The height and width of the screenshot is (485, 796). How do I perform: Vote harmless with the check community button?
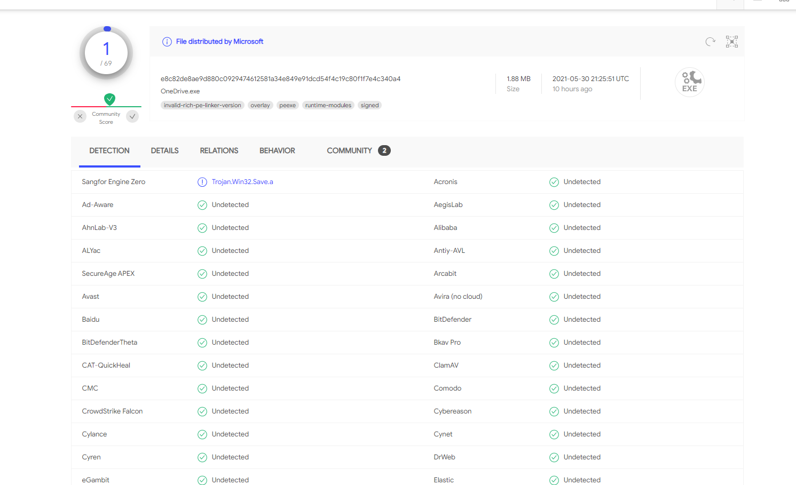click(132, 116)
